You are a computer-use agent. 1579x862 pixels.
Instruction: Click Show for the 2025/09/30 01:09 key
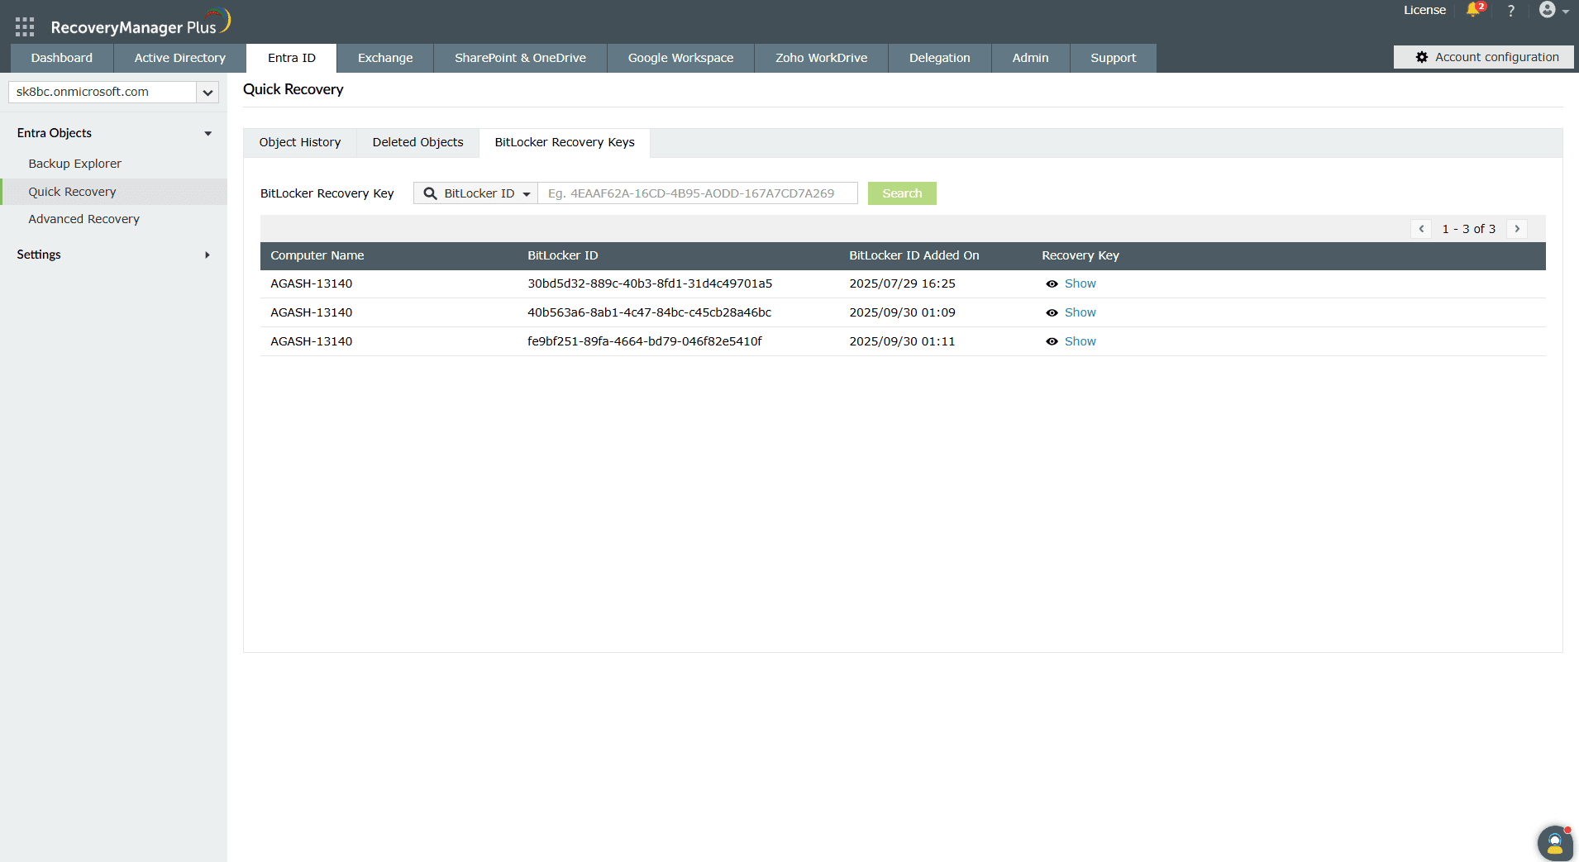click(x=1080, y=312)
